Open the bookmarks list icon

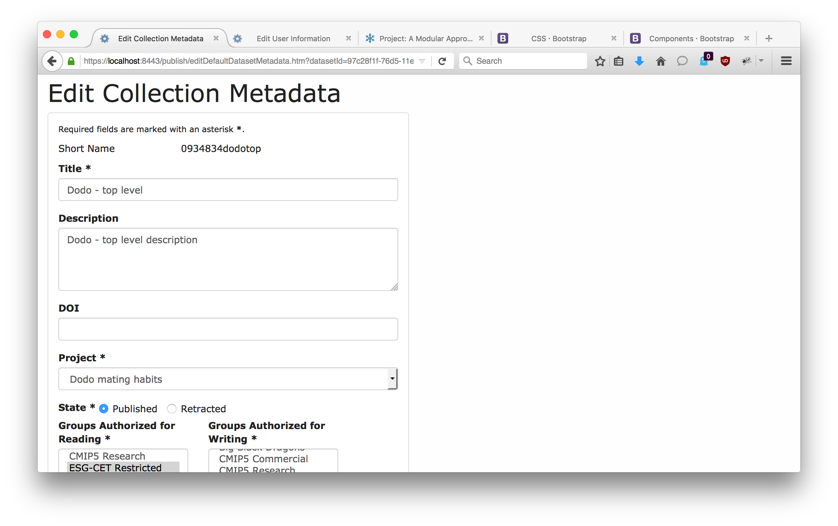pos(619,61)
